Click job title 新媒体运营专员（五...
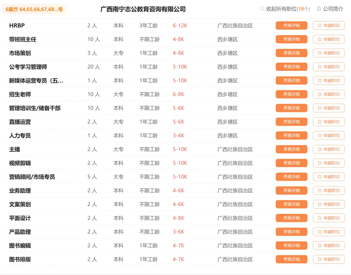The image size is (351, 275). pyautogui.click(x=36, y=81)
